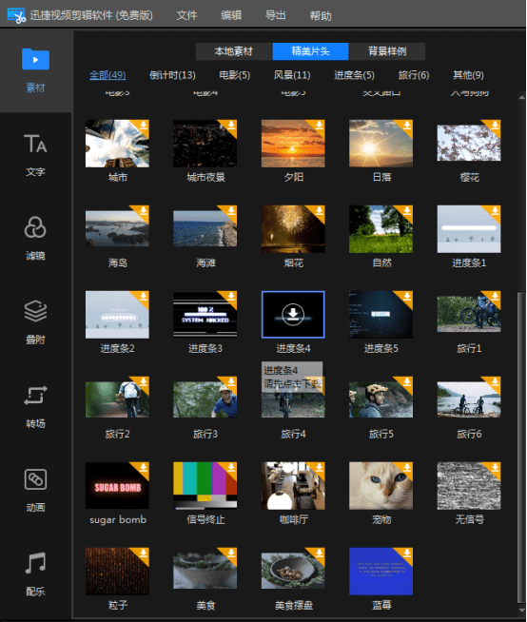Switch to the 本地素材 tab
The image size is (527, 622).
click(234, 51)
